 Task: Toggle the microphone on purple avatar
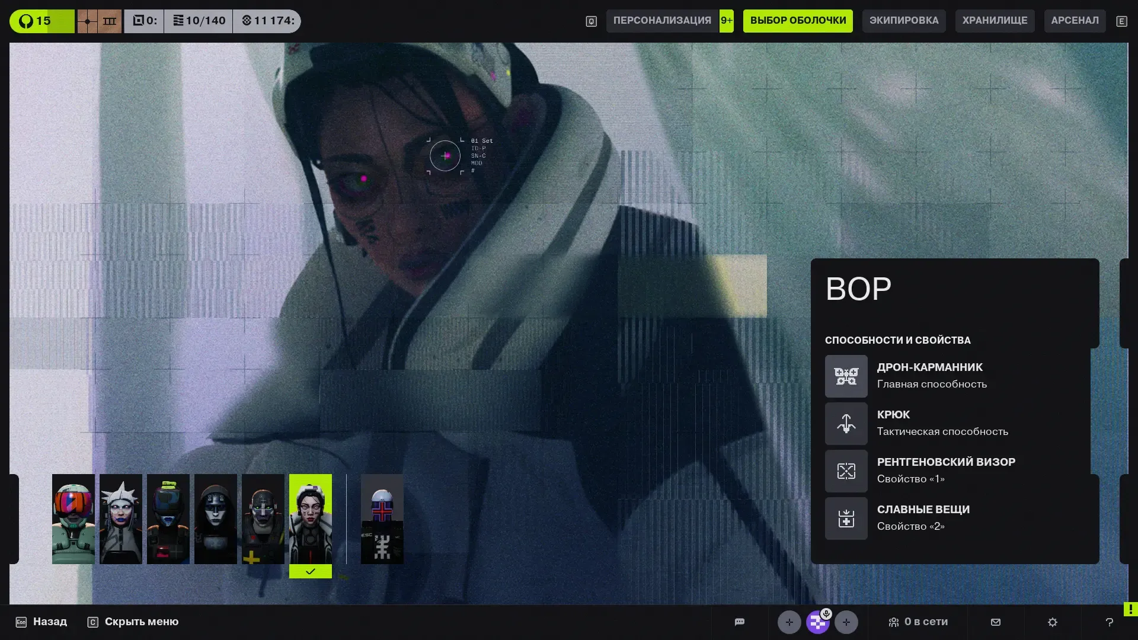826,614
